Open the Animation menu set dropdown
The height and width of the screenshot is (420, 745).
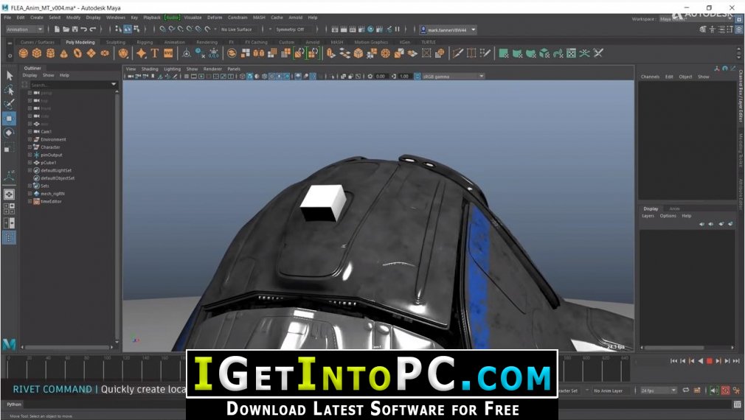click(24, 29)
